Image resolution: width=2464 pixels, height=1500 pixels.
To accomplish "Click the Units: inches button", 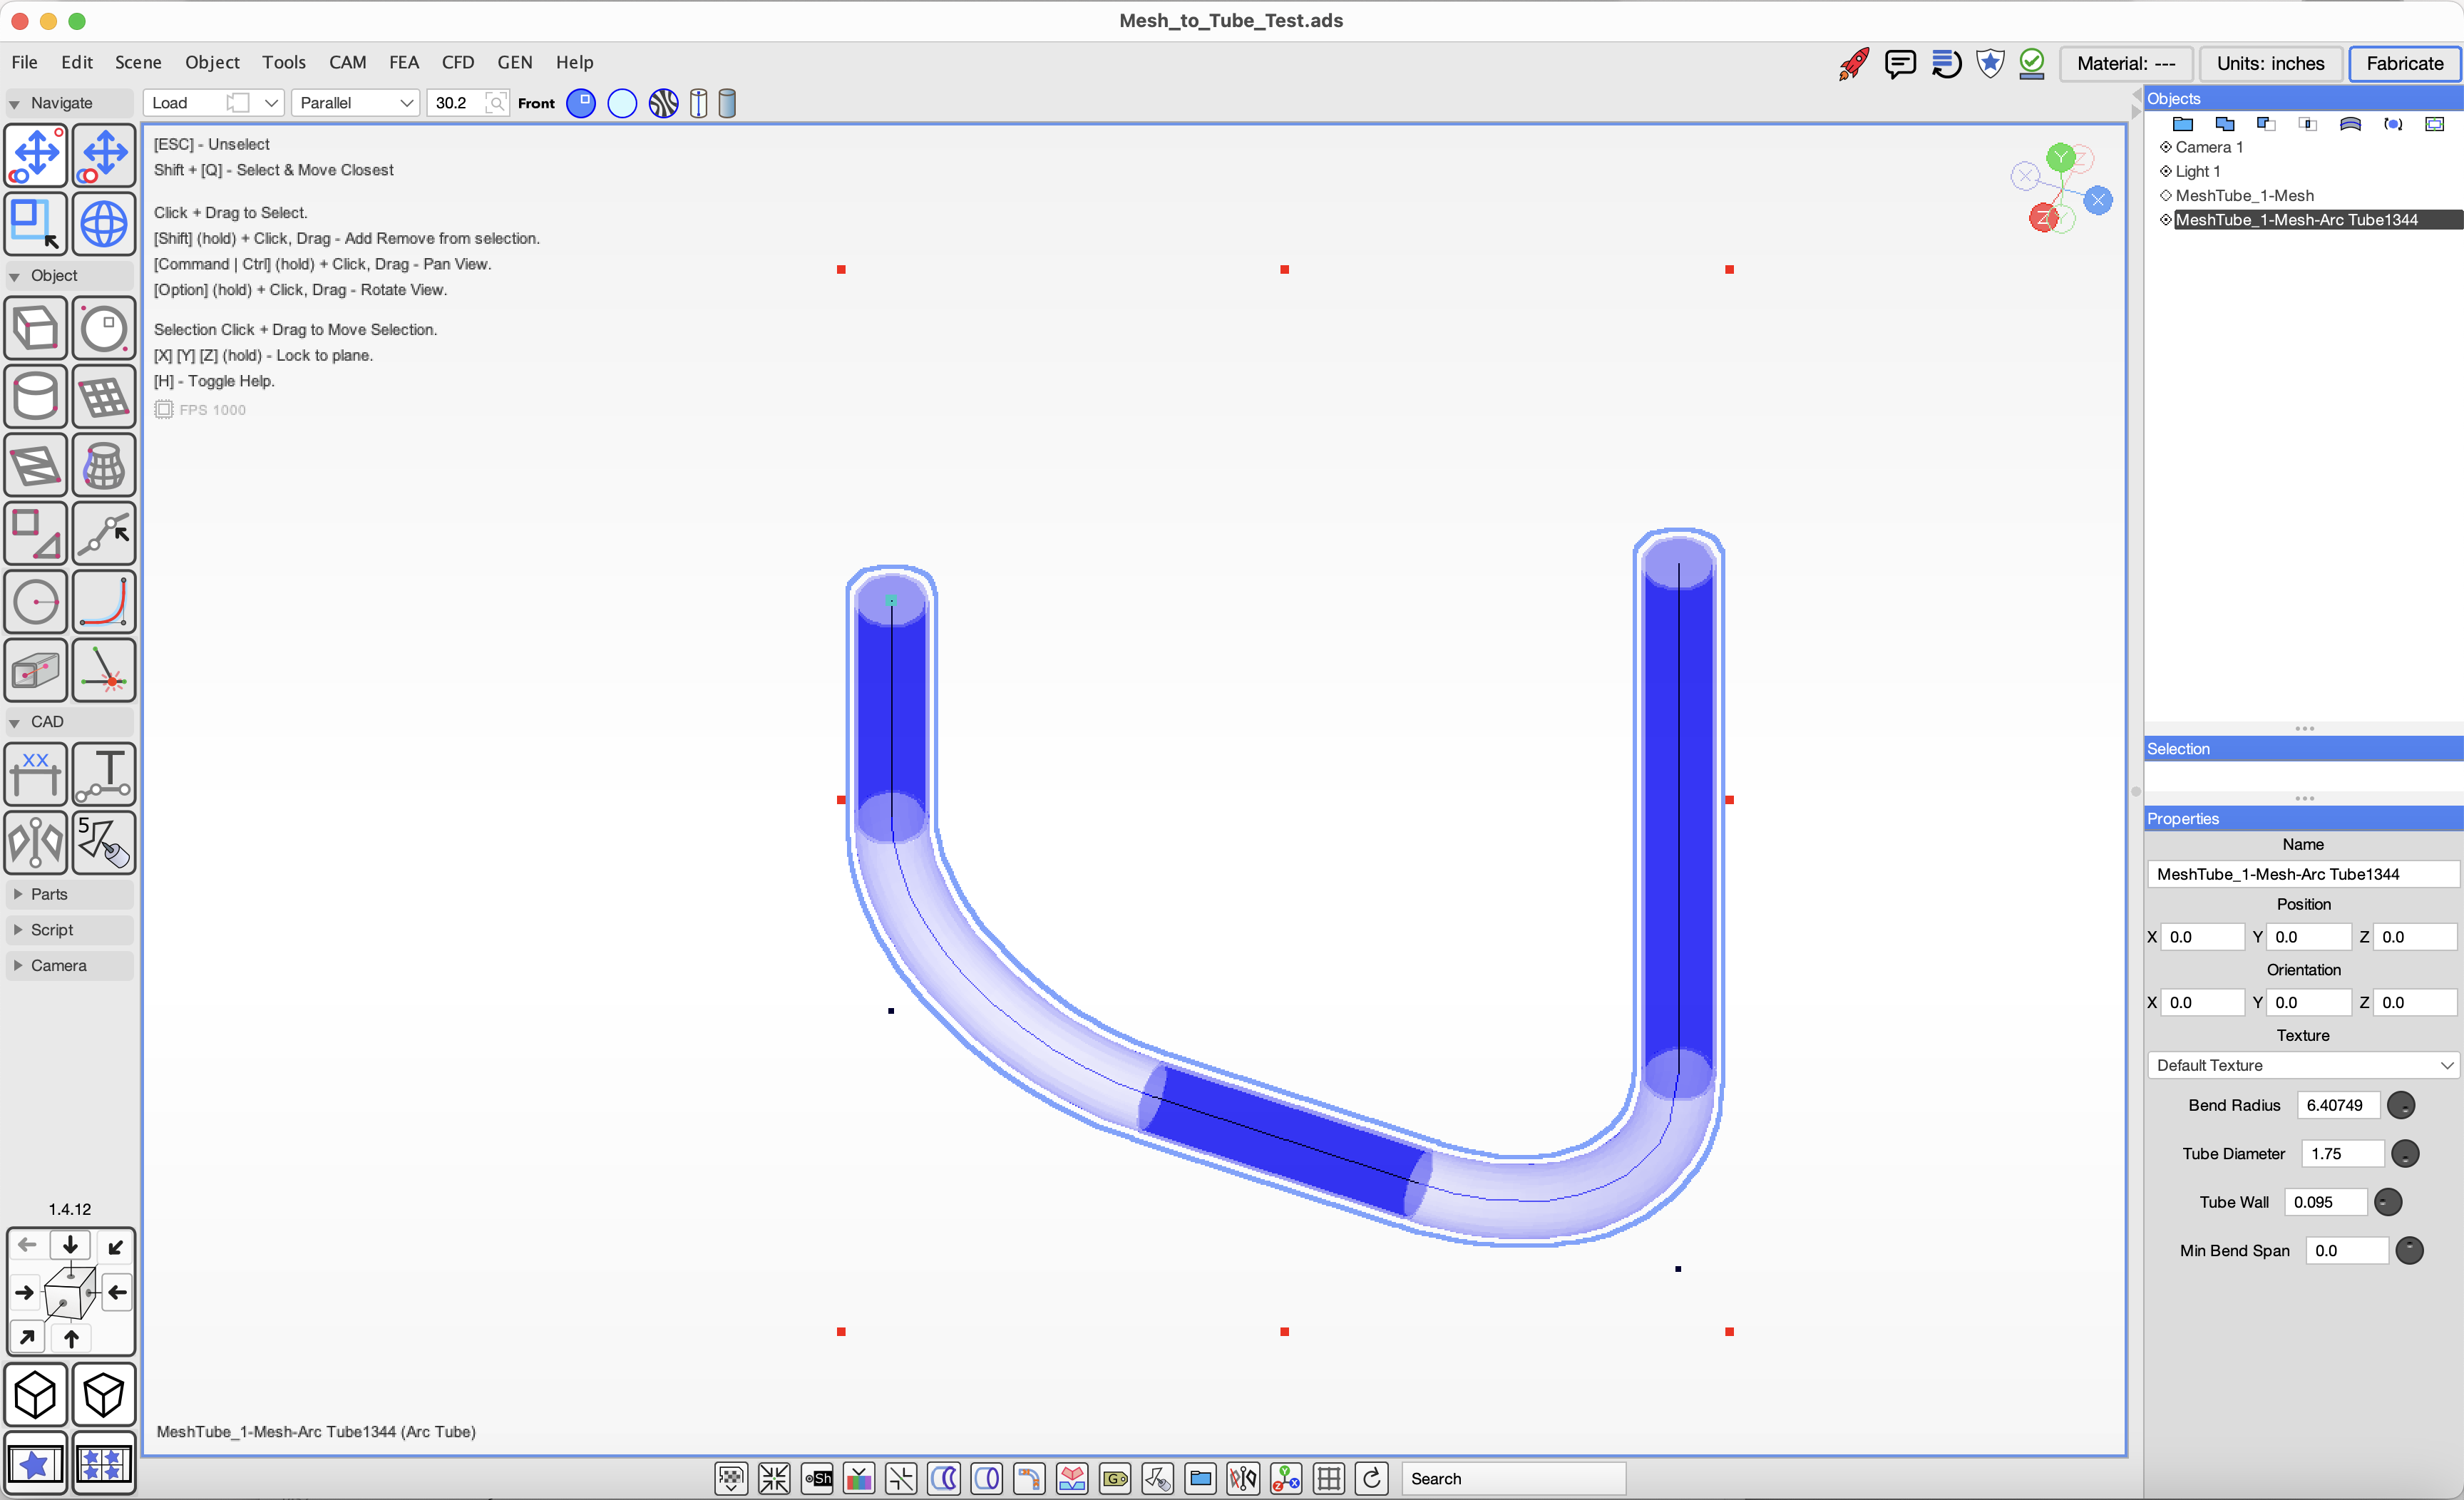I will click(x=2270, y=64).
